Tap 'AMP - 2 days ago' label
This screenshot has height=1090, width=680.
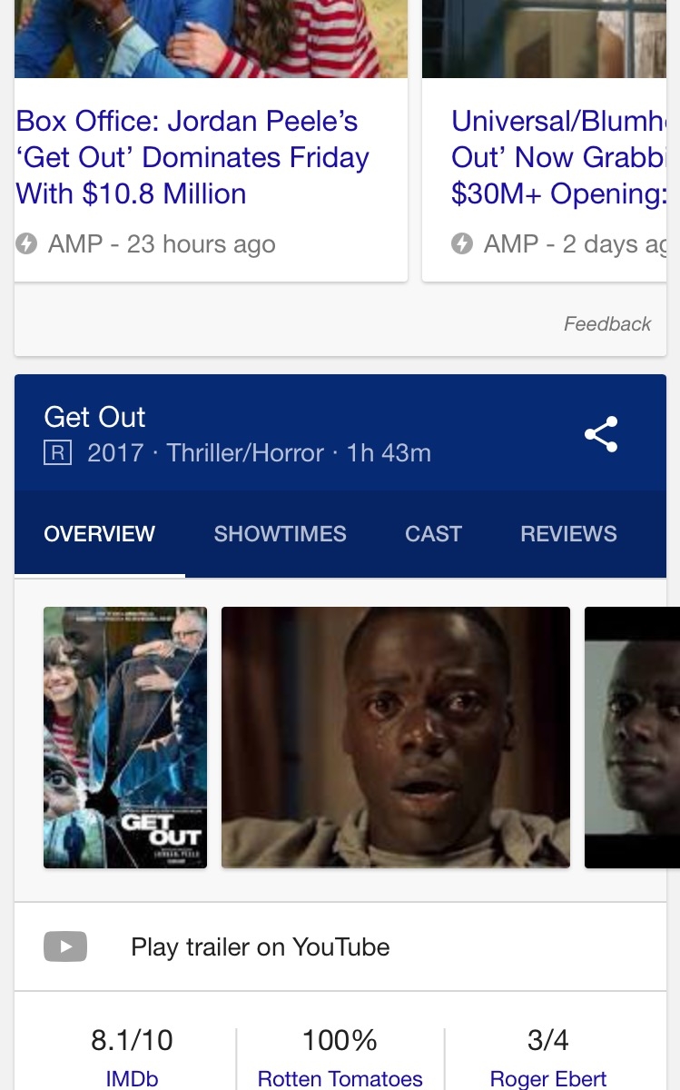click(576, 243)
